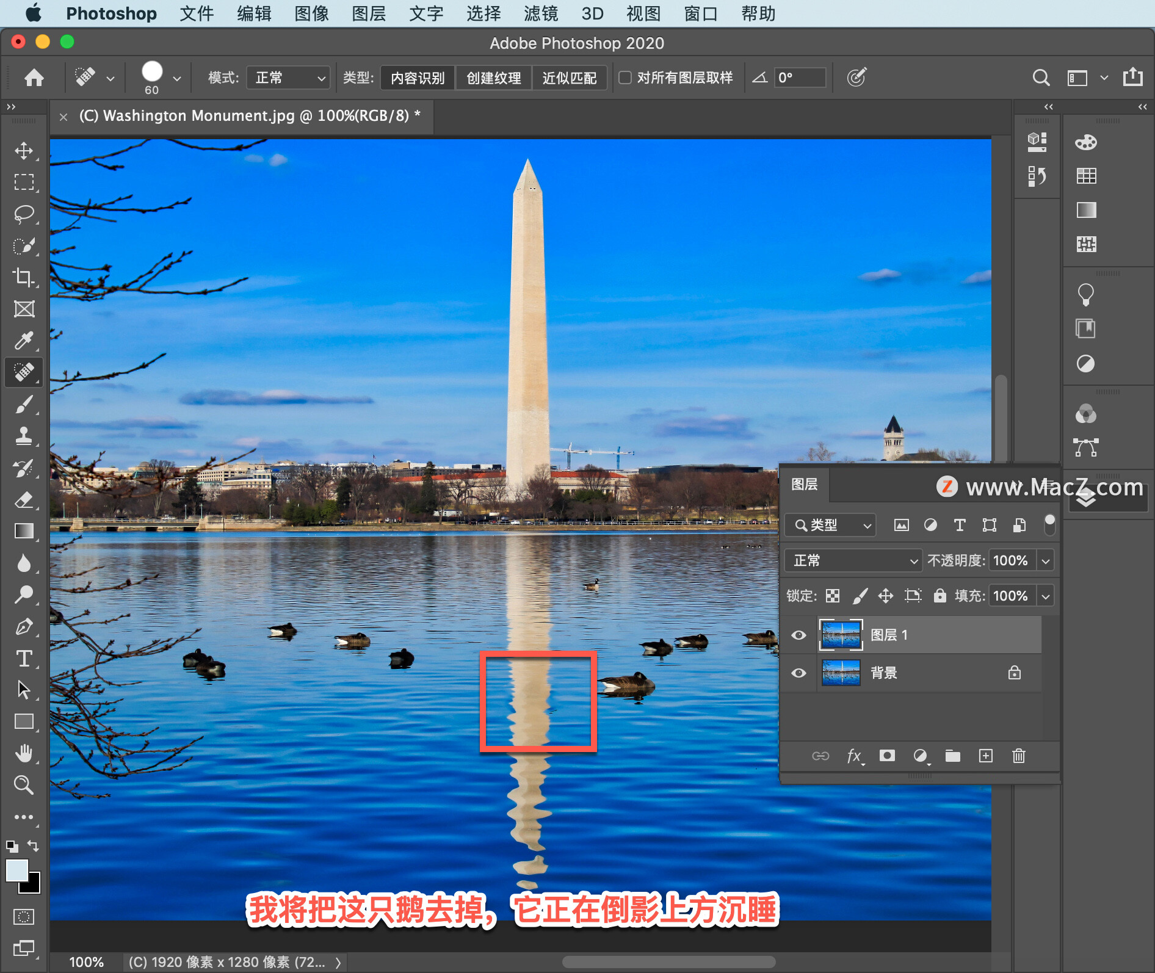Open brush preset picker arrow
This screenshot has height=973, width=1155.
[177, 79]
